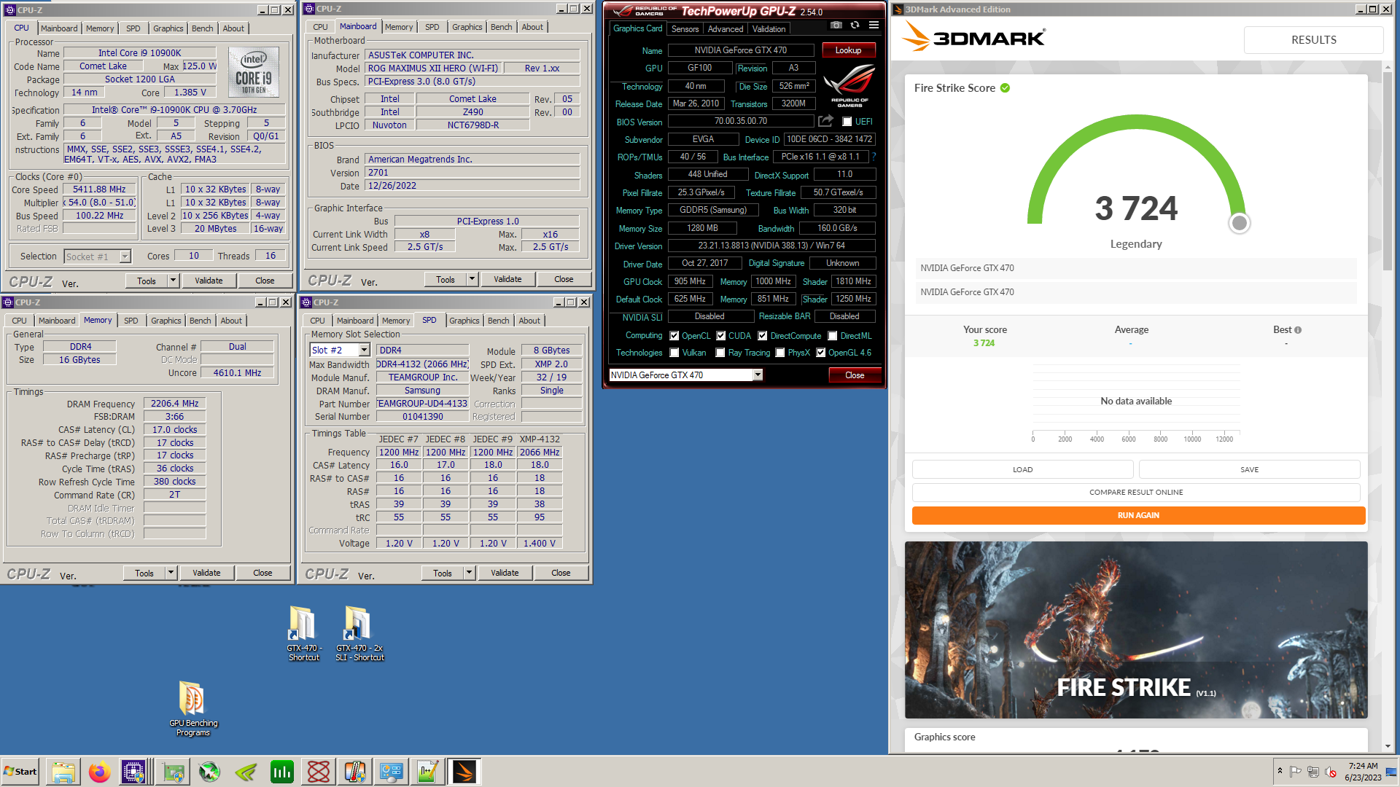Click the CPU-Z taskbar icon
Viewport: 1400px width, 787px height.
tap(134, 772)
